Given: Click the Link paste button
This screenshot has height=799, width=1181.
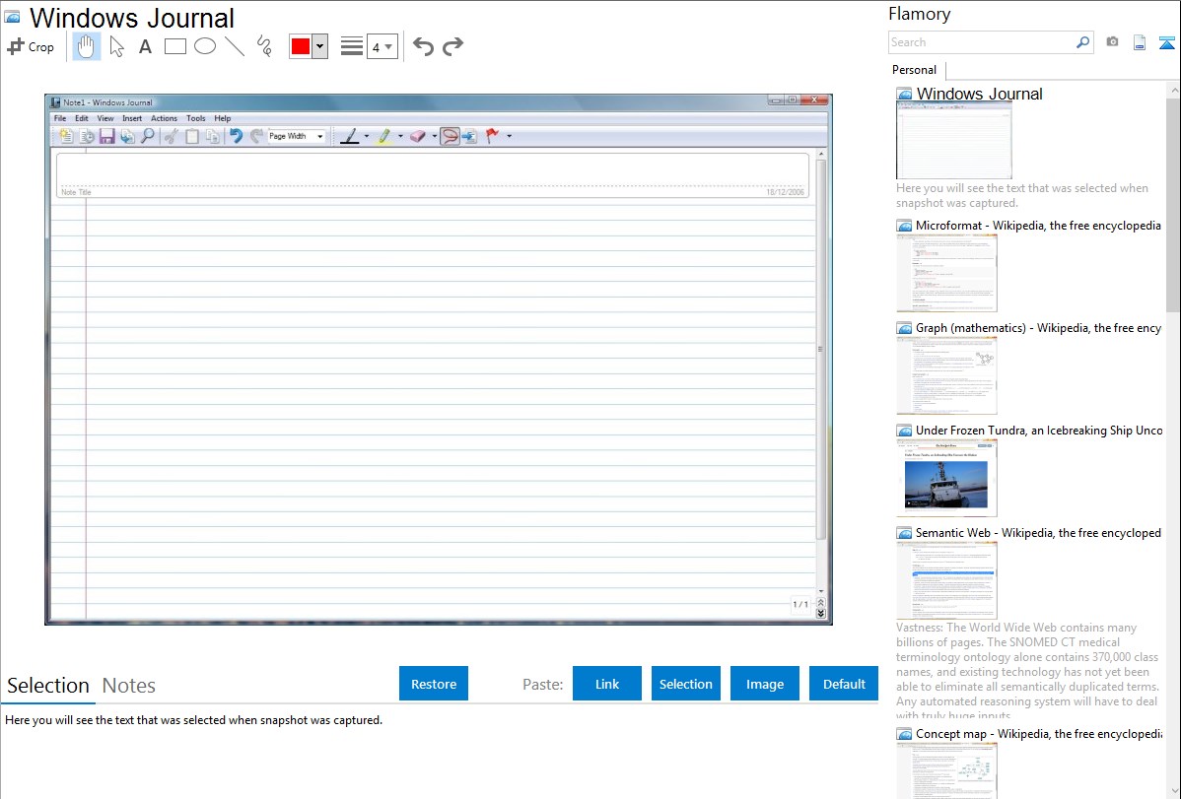Looking at the screenshot, I should tap(607, 684).
